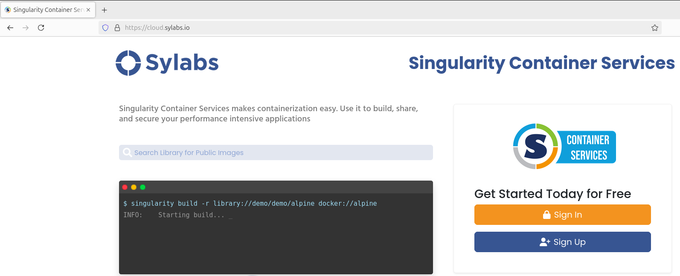Click the blue Sign Up button
Image resolution: width=680 pixels, height=276 pixels.
562,242
